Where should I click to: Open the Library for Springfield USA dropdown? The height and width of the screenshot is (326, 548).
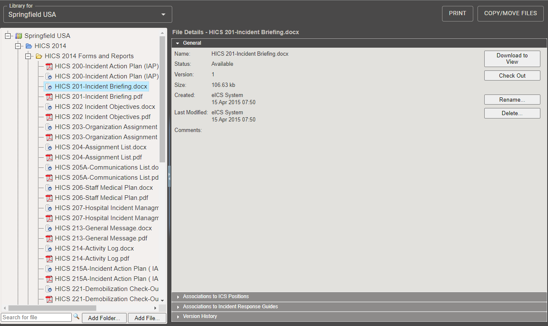[163, 15]
